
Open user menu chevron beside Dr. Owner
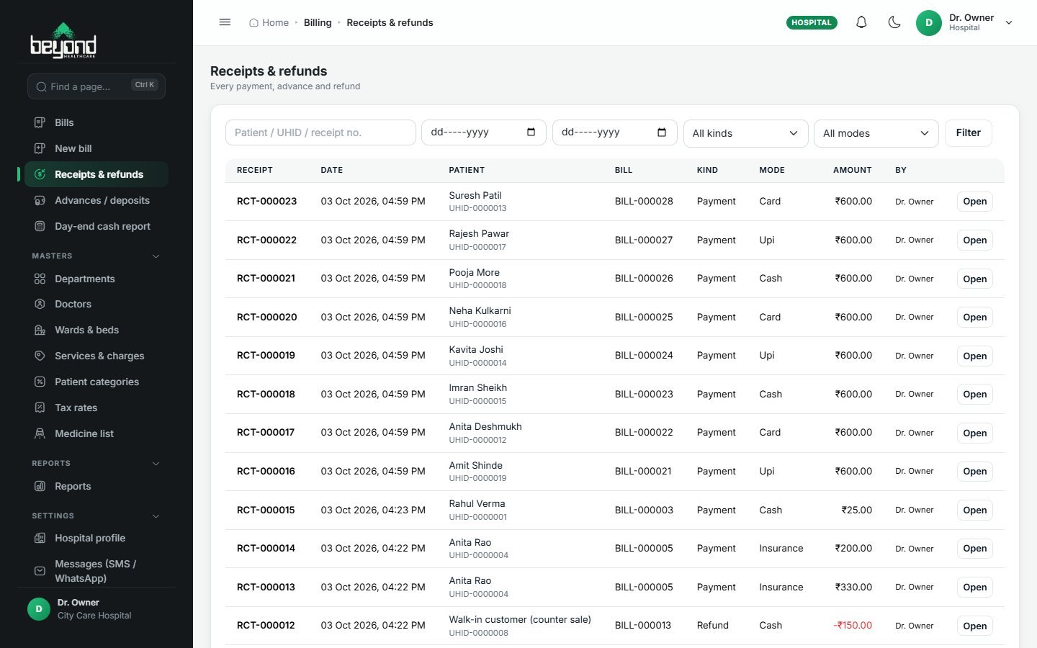click(1009, 23)
